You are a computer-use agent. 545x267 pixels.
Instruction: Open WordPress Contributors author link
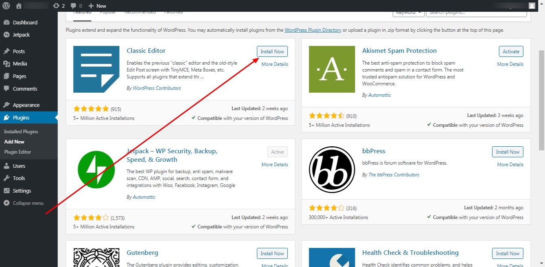click(x=157, y=88)
